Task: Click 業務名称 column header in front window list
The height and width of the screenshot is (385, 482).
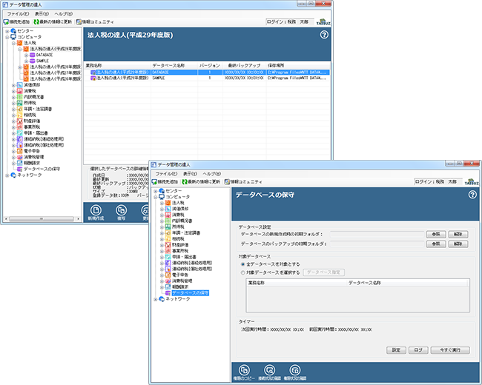Action: [x=297, y=283]
